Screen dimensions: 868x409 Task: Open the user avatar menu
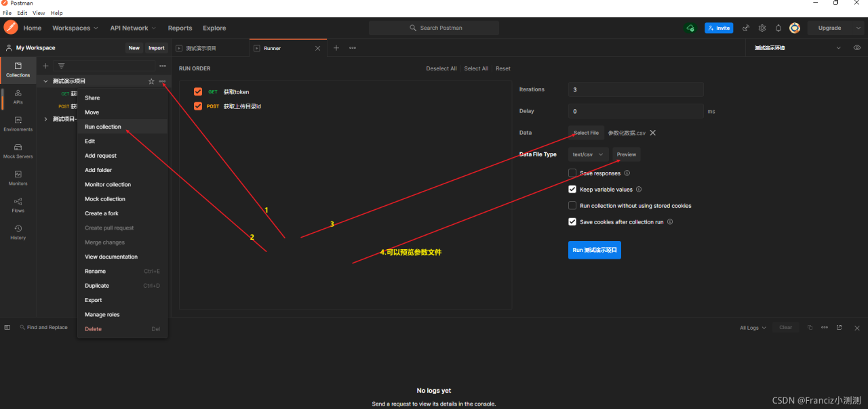coord(795,28)
